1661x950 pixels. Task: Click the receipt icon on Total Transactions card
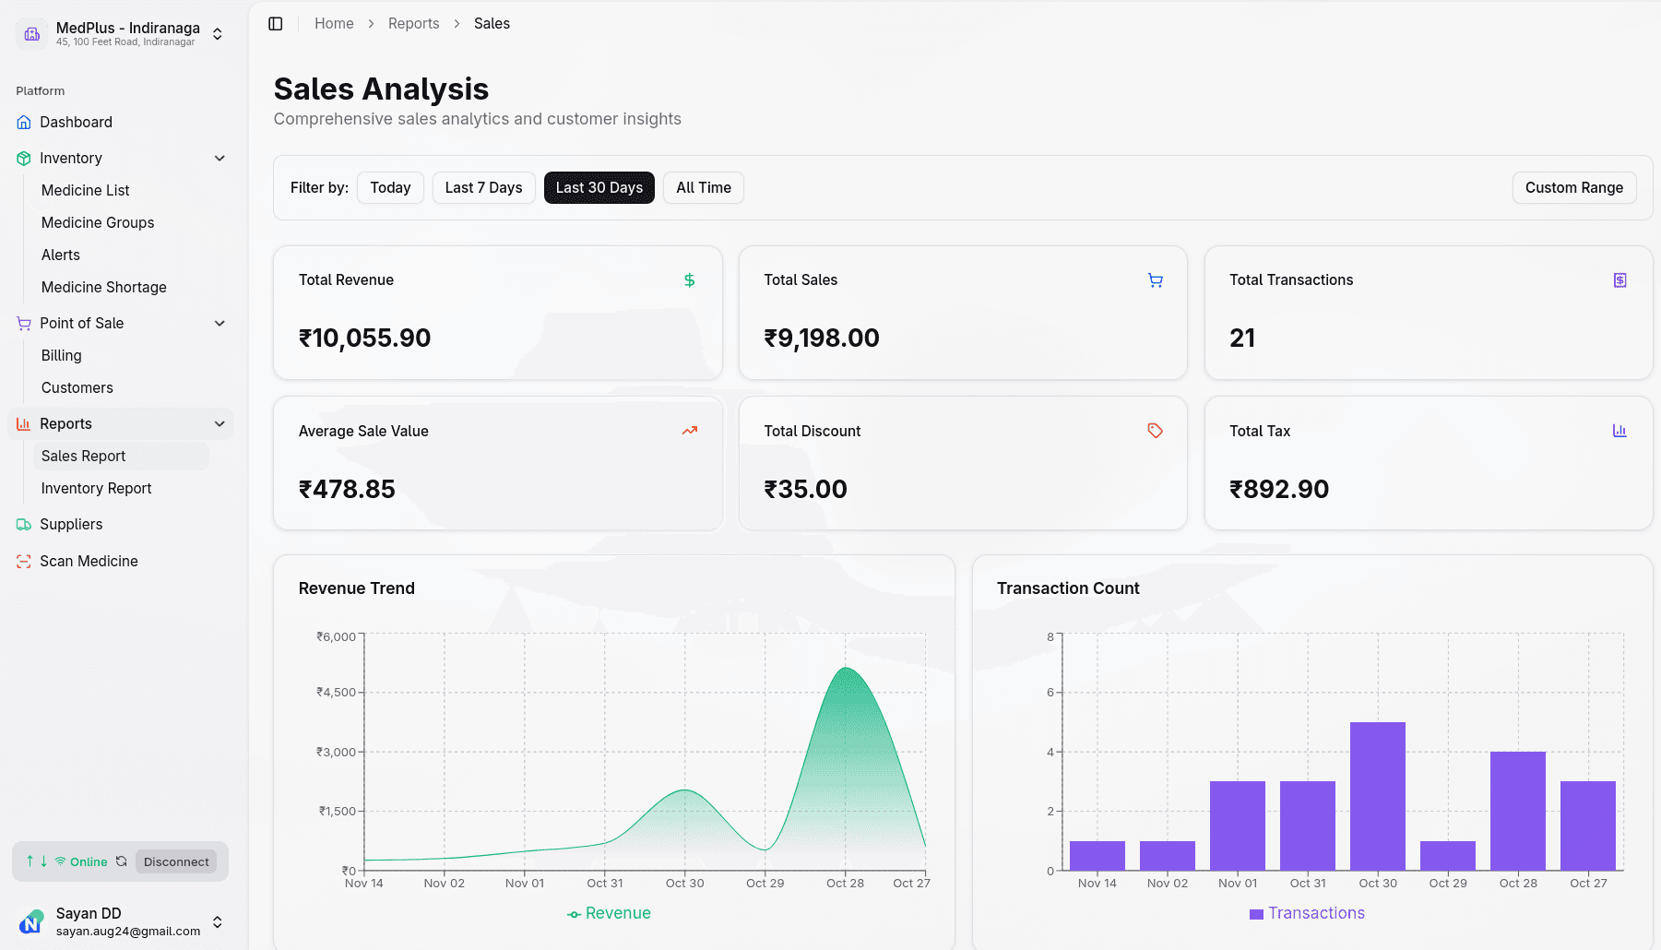point(1620,280)
